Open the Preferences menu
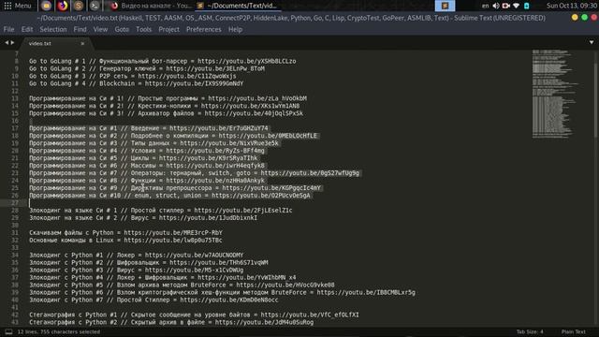The image size is (599, 337). 204,29
